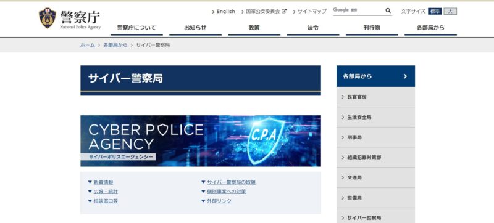Open the 刊行物 menu
The width and height of the screenshot is (494, 223).
coord(372,28)
